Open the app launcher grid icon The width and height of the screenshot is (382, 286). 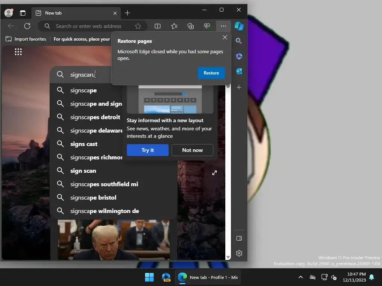pyautogui.click(x=18, y=52)
